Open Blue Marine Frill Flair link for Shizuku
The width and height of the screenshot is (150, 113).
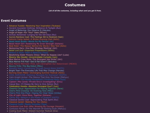pos(33,62)
